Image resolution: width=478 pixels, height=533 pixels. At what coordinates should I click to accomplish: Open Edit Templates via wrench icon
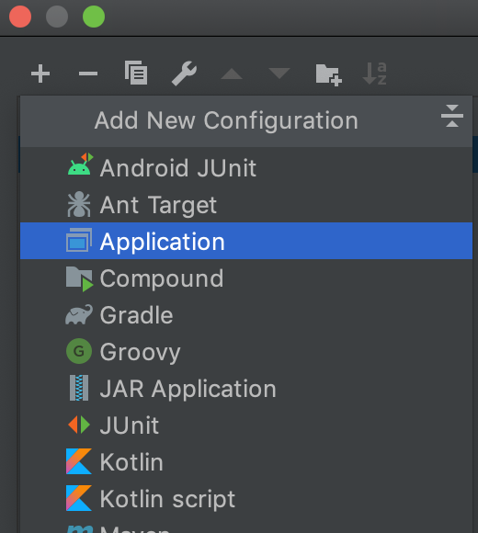[x=184, y=74]
